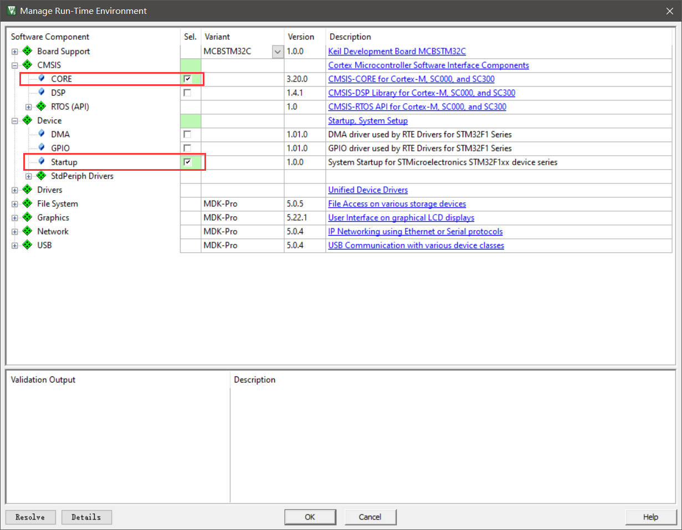Click the Software Component column header

pyautogui.click(x=50, y=37)
